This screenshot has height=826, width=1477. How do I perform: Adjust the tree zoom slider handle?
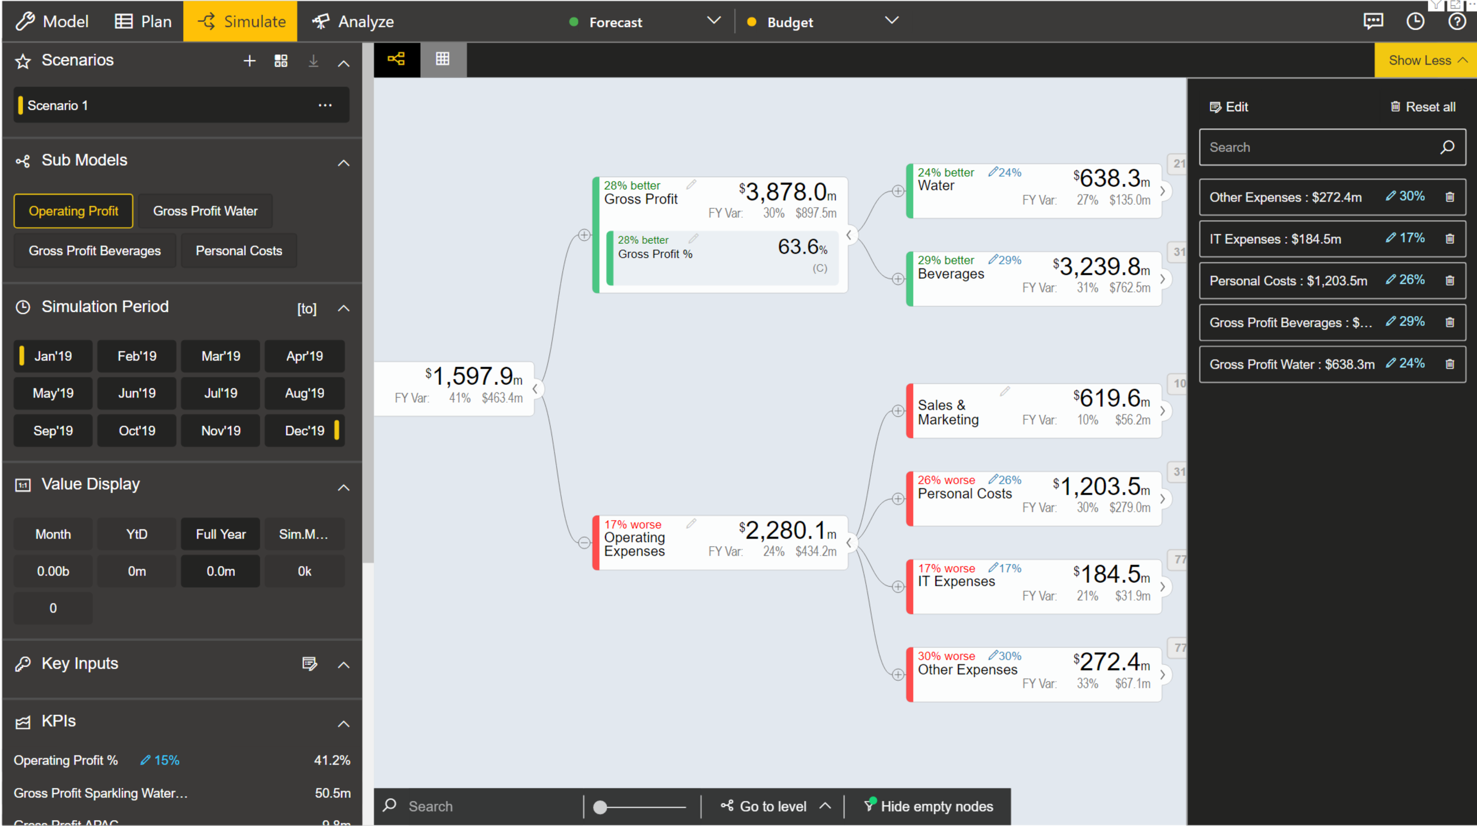pos(600,807)
